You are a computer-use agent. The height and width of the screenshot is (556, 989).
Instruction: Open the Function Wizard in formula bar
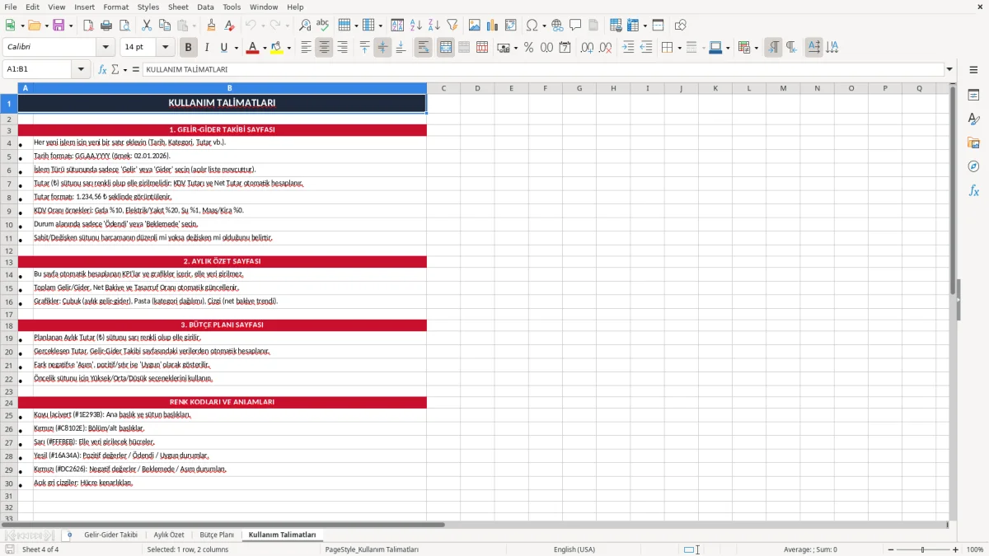click(103, 69)
